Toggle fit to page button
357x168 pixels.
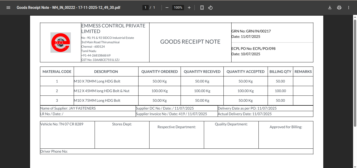point(202,8)
